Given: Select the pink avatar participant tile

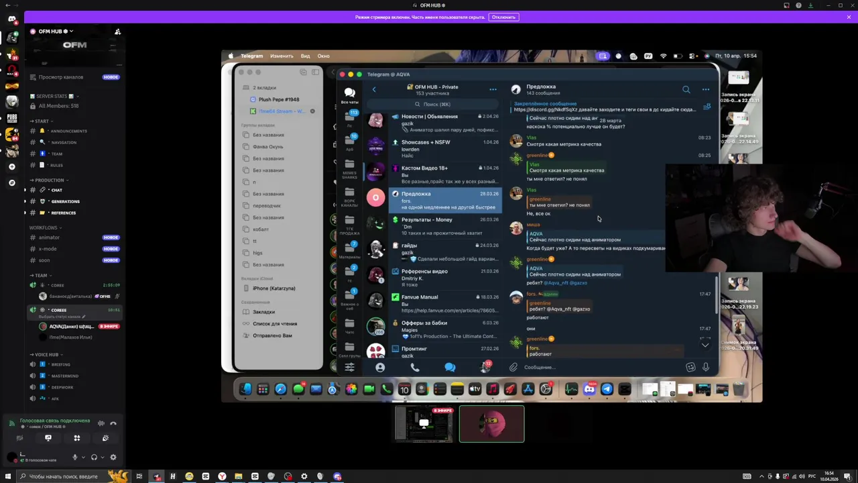Looking at the screenshot, I should tap(491, 425).
